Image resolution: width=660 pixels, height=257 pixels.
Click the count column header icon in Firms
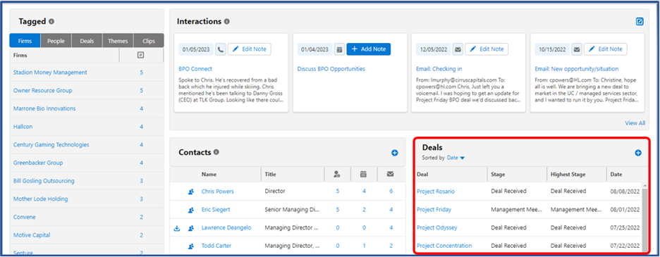coord(141,55)
